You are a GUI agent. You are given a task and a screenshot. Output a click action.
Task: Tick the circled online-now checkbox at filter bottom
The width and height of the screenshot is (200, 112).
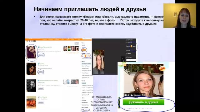82,111
